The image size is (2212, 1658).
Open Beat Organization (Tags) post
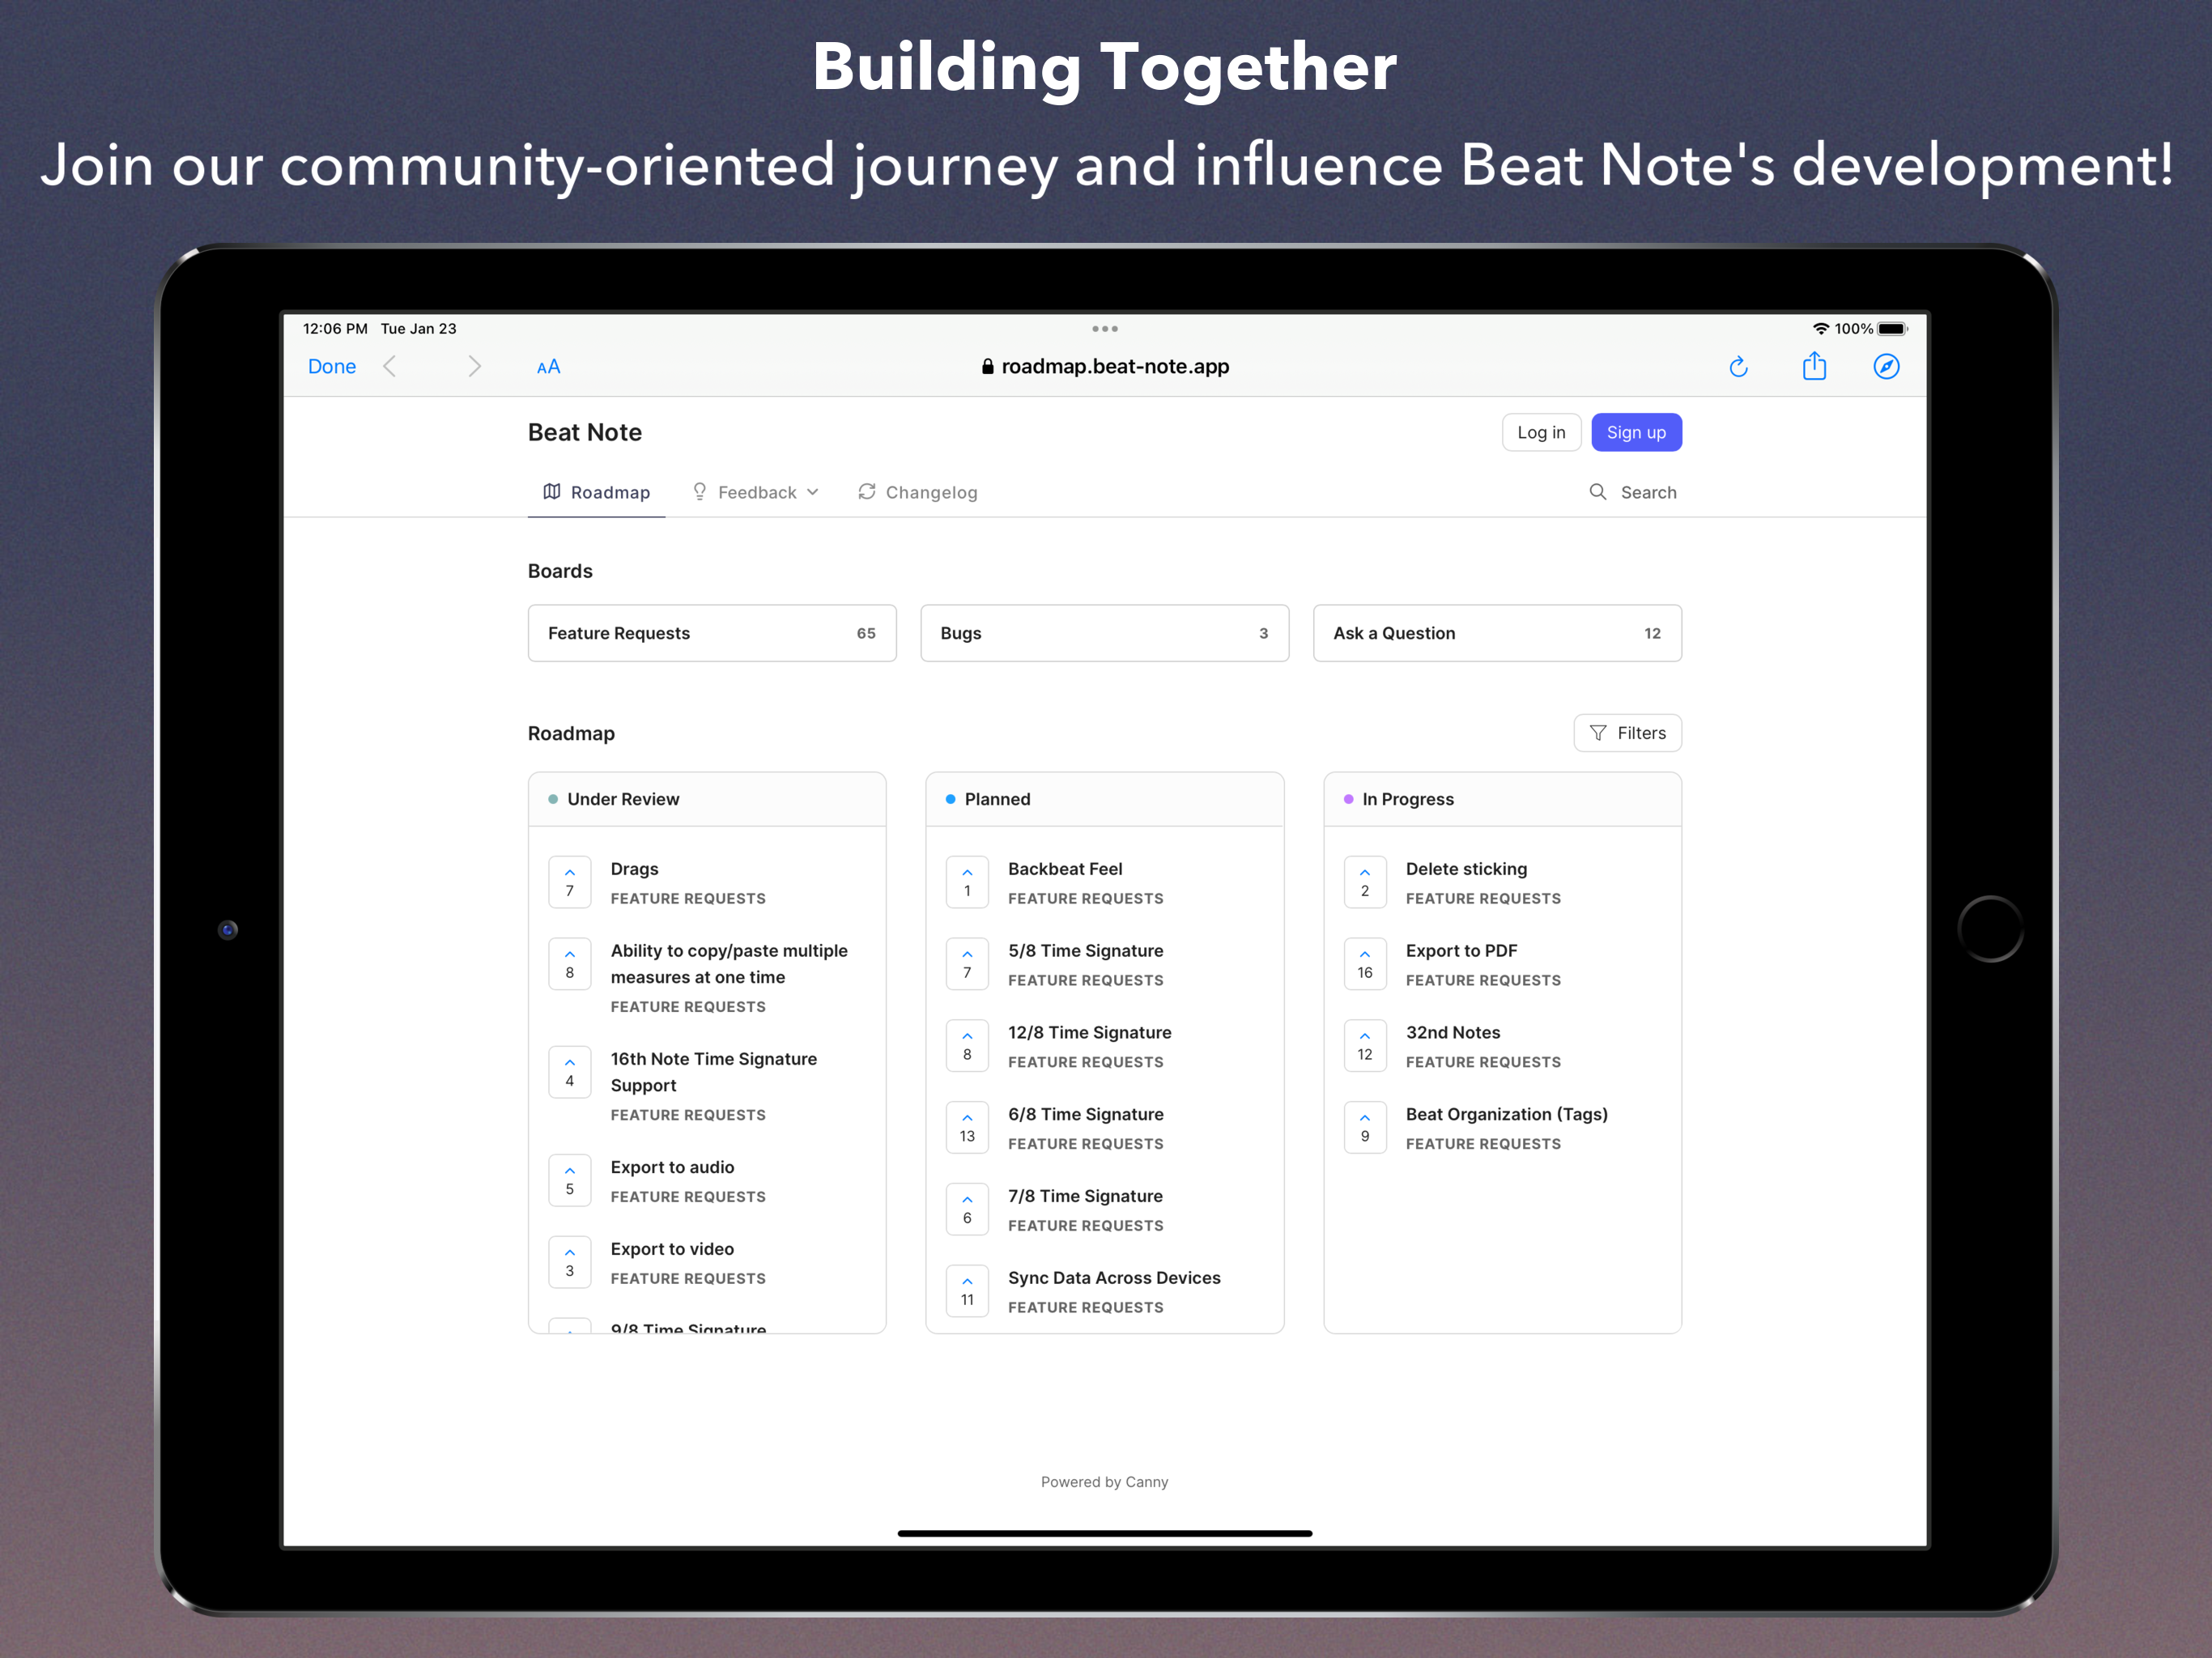pyautogui.click(x=1507, y=1115)
